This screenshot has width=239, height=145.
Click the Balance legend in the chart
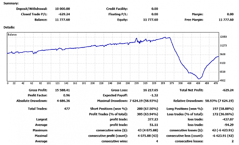click(x=12, y=35)
